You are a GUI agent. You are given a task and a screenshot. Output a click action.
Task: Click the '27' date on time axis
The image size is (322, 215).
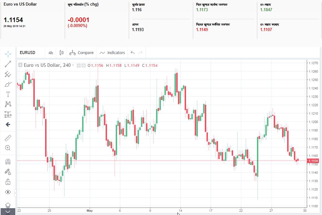click(x=271, y=210)
